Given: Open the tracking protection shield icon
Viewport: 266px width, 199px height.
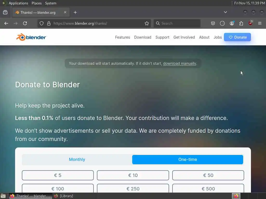Looking at the screenshot, I should (42, 23).
